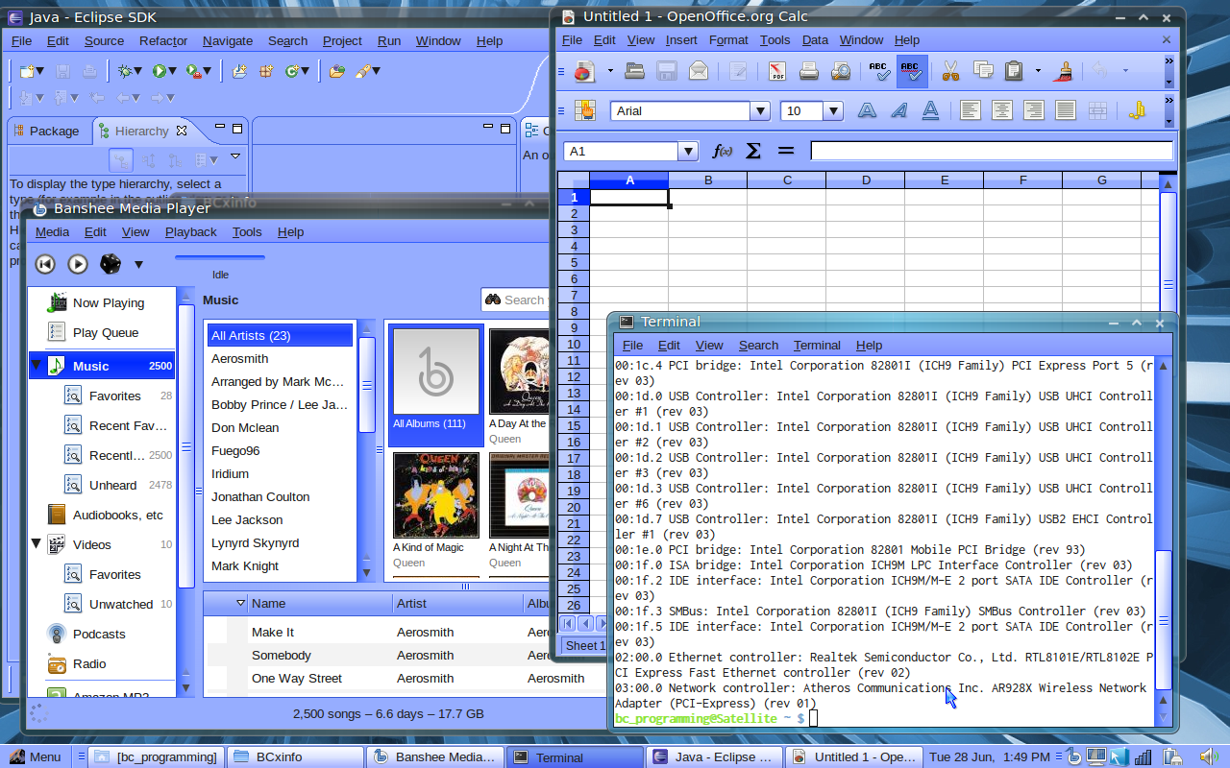Open the font size 10 dropdown
1230x768 pixels.
click(833, 111)
